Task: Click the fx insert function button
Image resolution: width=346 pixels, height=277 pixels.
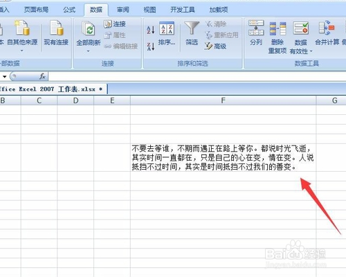Action: point(42,76)
